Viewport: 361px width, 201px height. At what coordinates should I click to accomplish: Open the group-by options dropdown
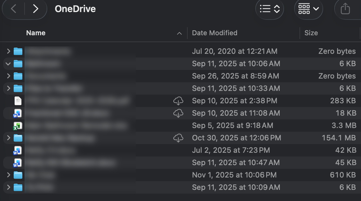[x=308, y=9]
